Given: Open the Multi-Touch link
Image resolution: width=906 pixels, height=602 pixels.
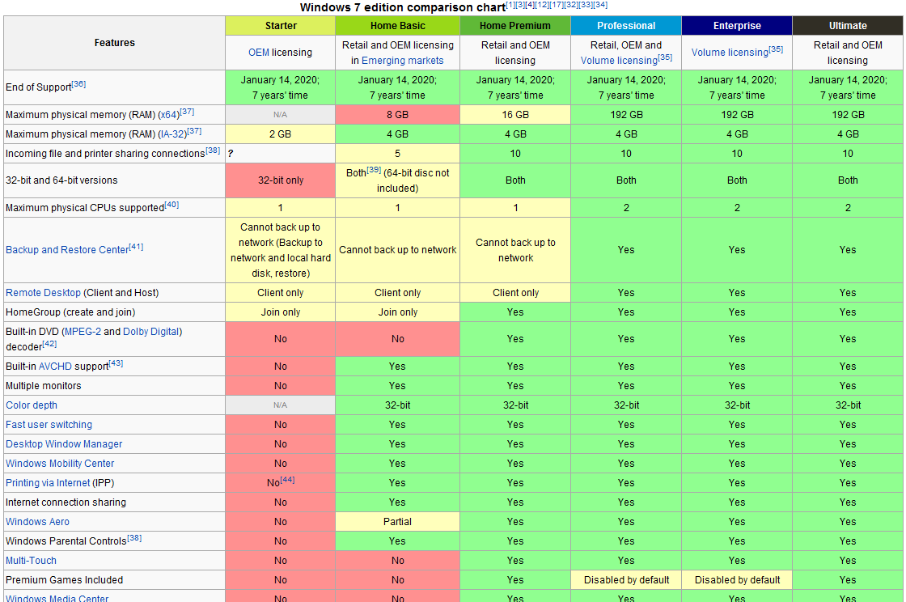Looking at the screenshot, I should (x=31, y=561).
